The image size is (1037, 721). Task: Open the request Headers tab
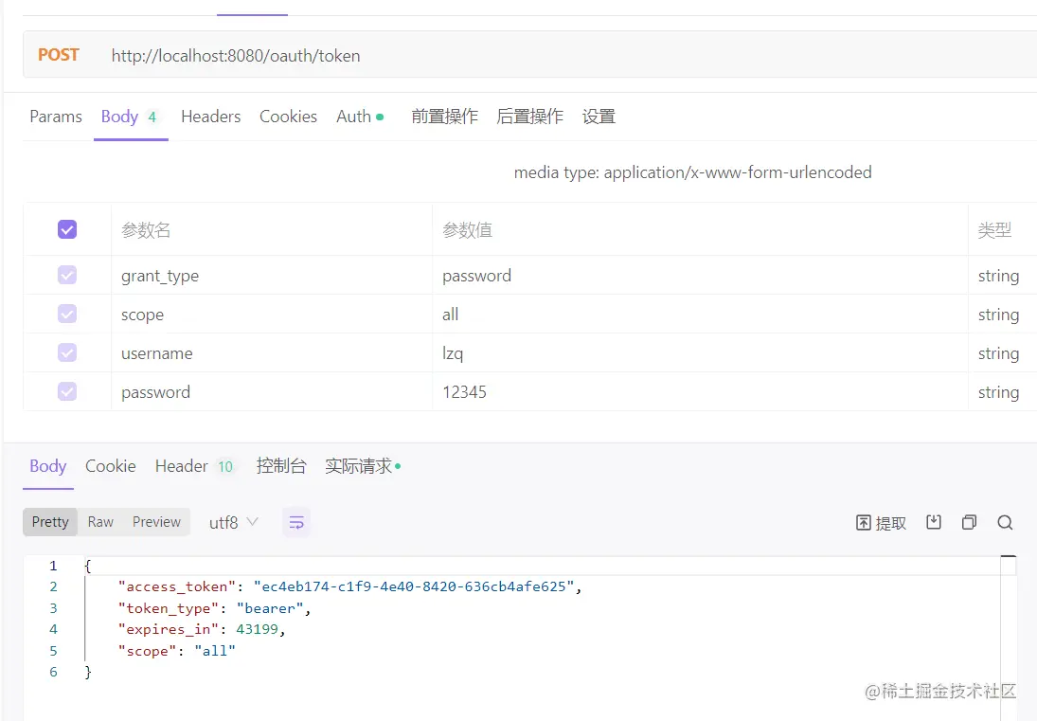(x=210, y=117)
